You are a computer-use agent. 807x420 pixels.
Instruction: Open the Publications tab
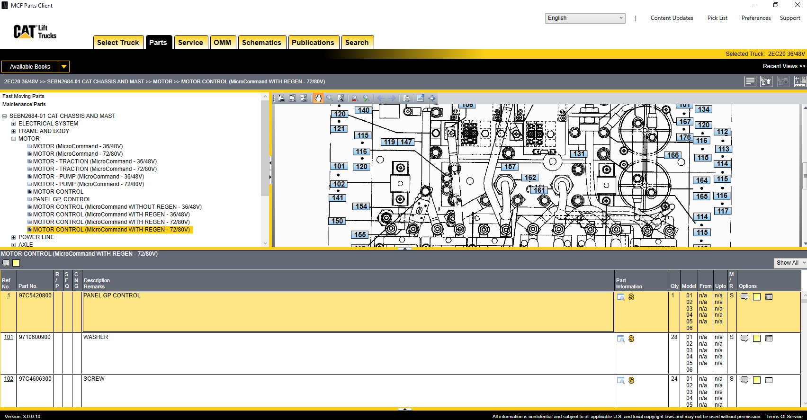(313, 43)
